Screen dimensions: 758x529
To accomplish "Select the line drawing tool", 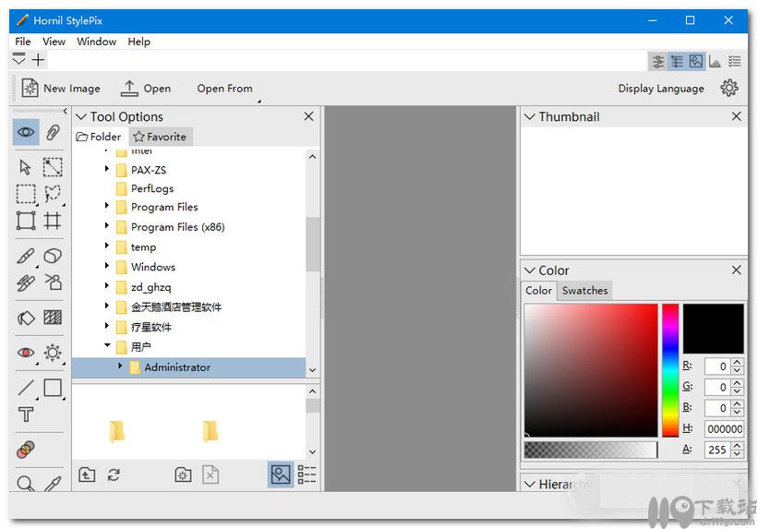I will pyautogui.click(x=26, y=388).
